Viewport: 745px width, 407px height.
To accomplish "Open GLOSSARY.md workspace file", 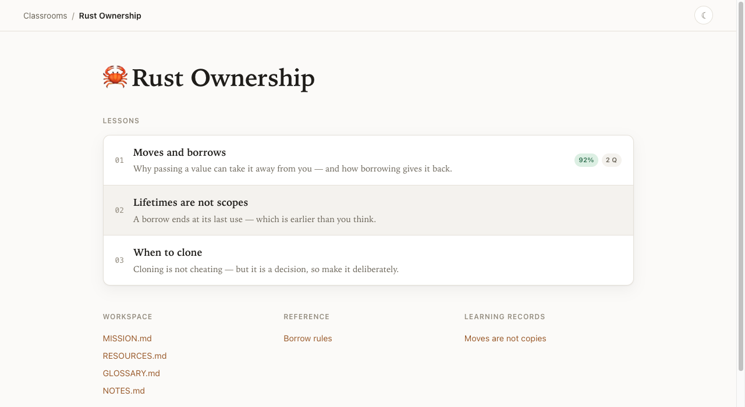I will click(x=132, y=373).
